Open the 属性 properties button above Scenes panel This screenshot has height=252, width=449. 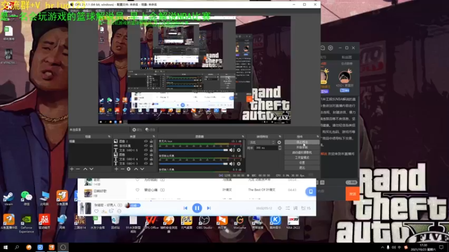136,130
